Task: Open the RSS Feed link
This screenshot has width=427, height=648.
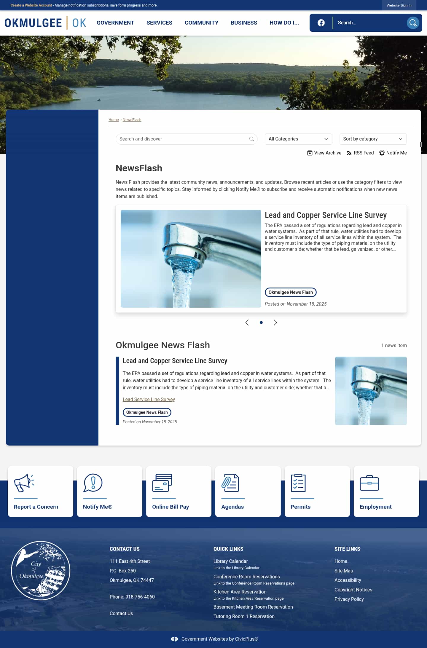Action: point(360,153)
